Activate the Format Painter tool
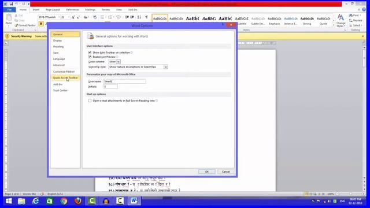This screenshot has width=370, height=208. pos(25,25)
